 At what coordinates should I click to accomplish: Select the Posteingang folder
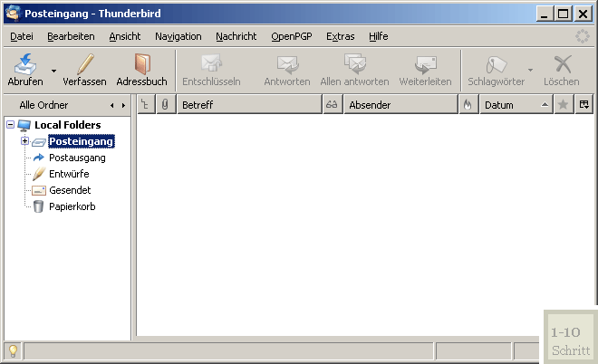point(82,141)
